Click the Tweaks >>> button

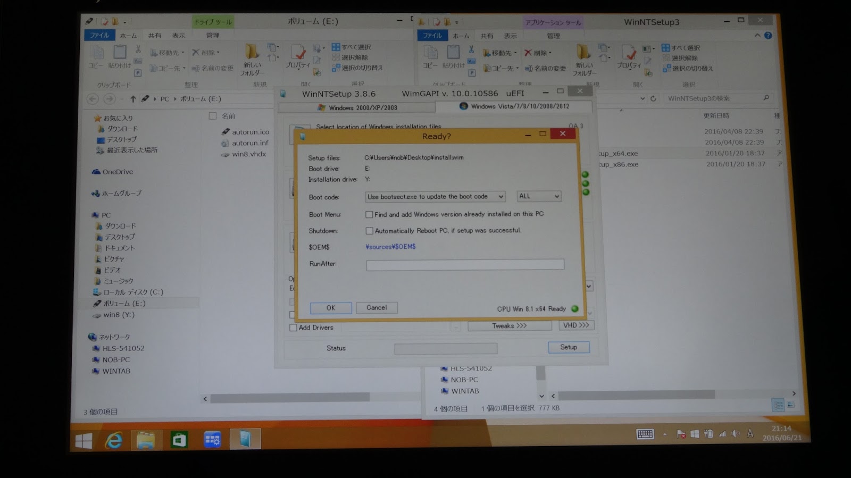(x=509, y=326)
